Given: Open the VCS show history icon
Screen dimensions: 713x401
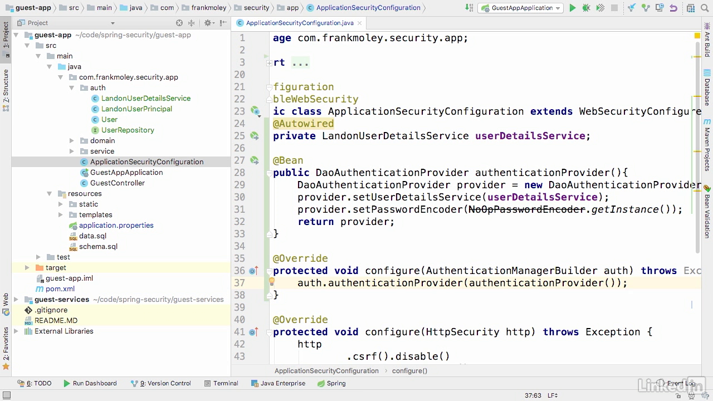Looking at the screenshot, I should [x=660, y=8].
